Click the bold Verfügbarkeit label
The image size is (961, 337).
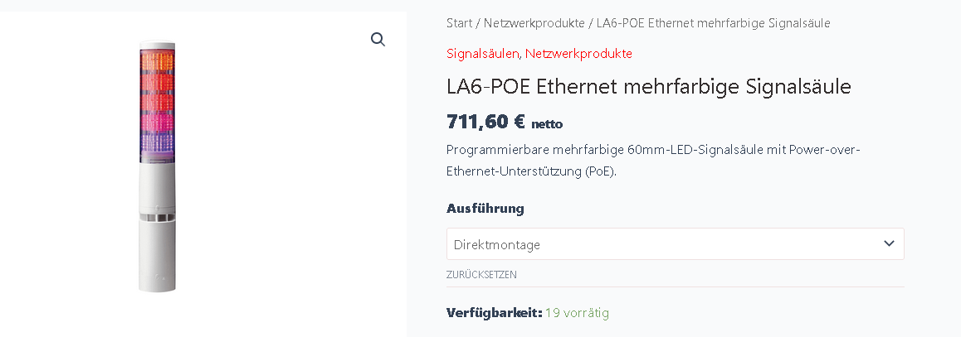[x=494, y=313]
